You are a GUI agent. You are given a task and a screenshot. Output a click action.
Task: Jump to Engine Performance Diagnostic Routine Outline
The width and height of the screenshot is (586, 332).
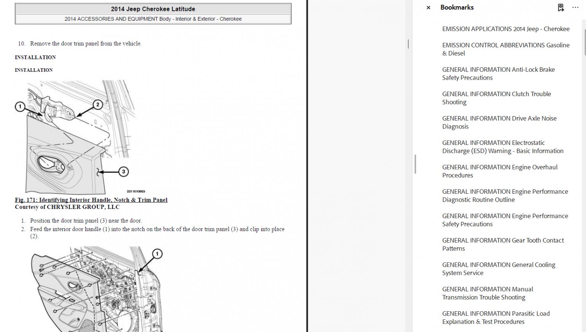[x=505, y=196]
